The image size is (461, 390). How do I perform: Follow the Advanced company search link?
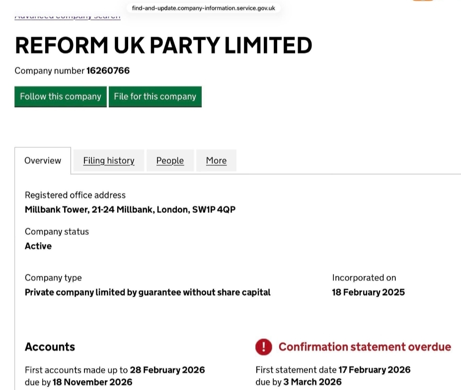[68, 16]
